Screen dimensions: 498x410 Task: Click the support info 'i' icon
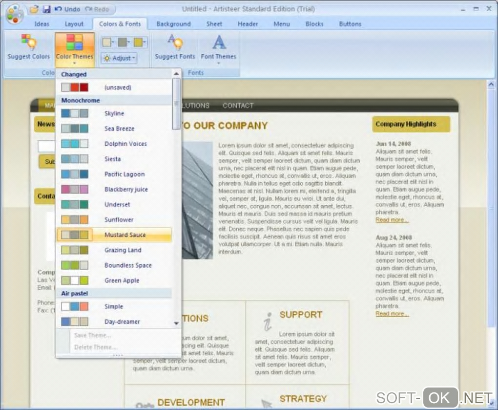[x=268, y=322]
